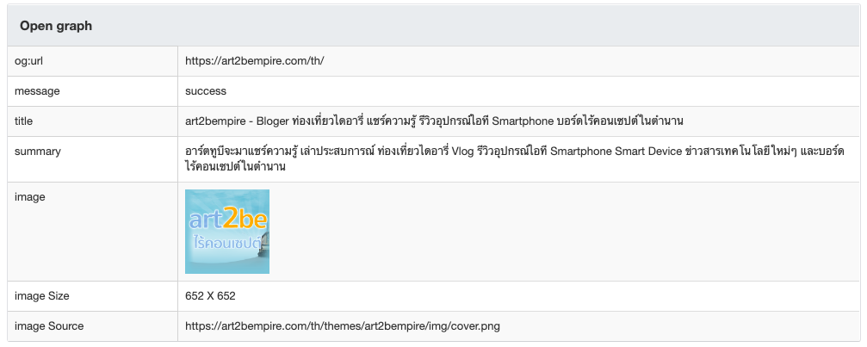867x347 pixels.
Task: Click the second line of summary text
Action: click(x=235, y=167)
